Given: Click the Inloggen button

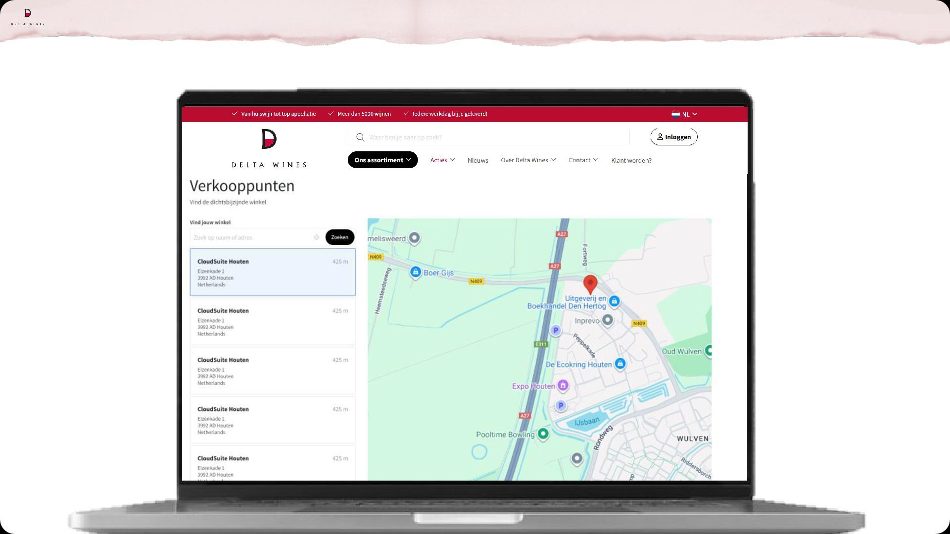Looking at the screenshot, I should pyautogui.click(x=673, y=137).
